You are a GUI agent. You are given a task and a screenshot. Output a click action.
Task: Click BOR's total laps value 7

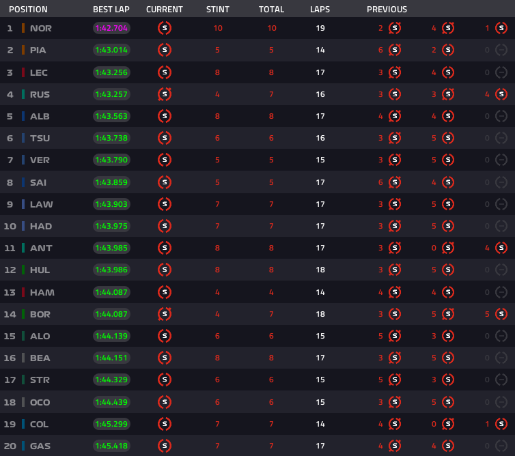click(271, 314)
